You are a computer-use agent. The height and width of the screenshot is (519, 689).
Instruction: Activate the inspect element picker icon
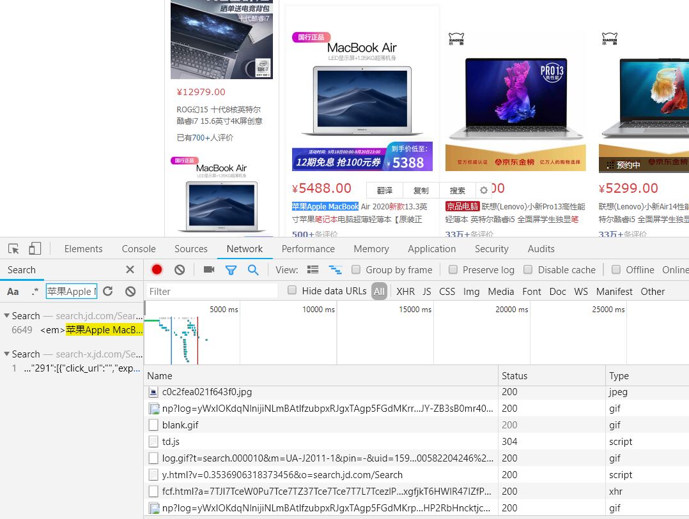[x=13, y=249]
